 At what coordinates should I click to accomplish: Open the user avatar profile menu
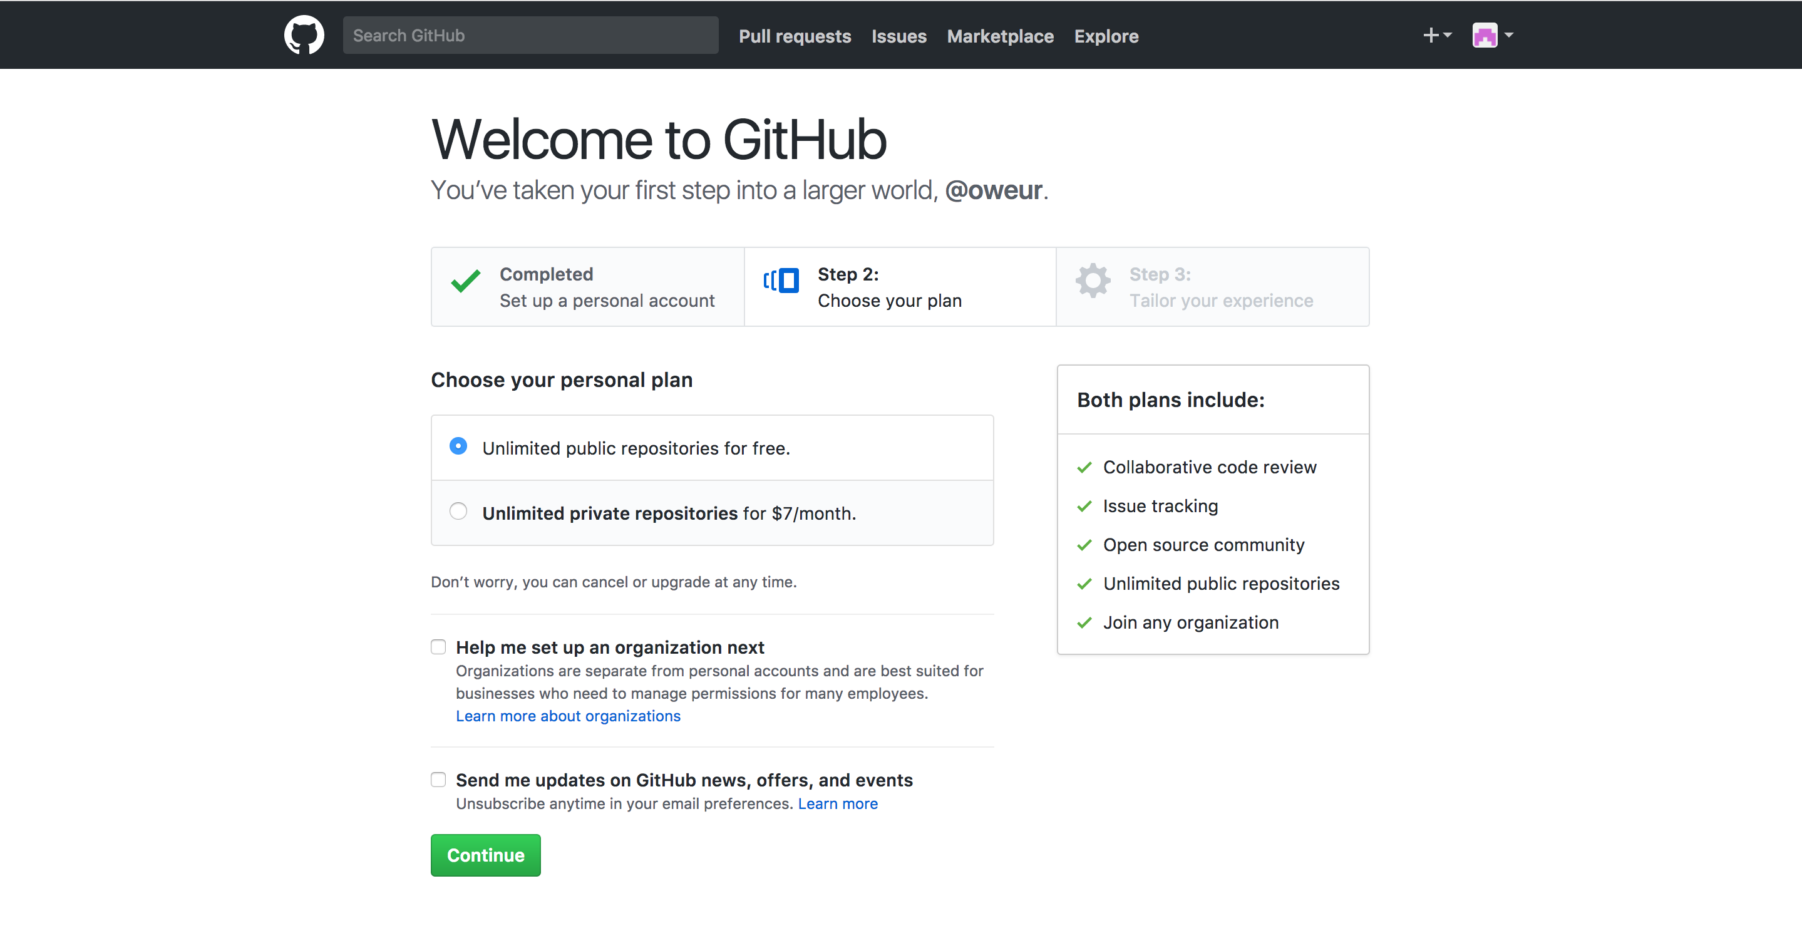(x=1492, y=35)
